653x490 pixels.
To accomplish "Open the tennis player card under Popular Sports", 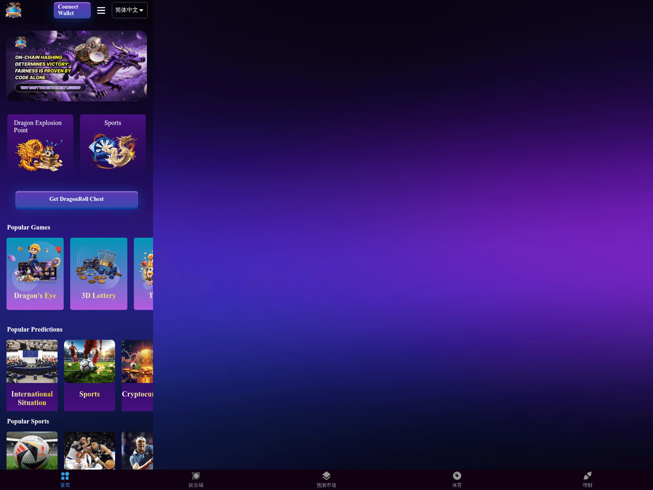I will [137, 450].
